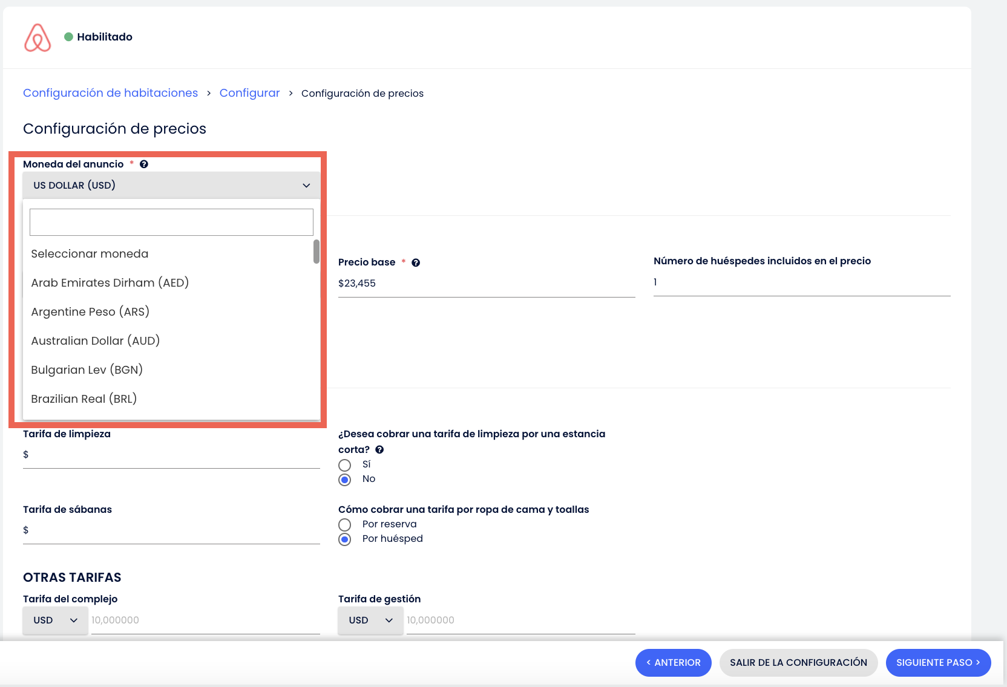Click help icon for short stay cleaning fee
1007x687 pixels.
coord(379,450)
